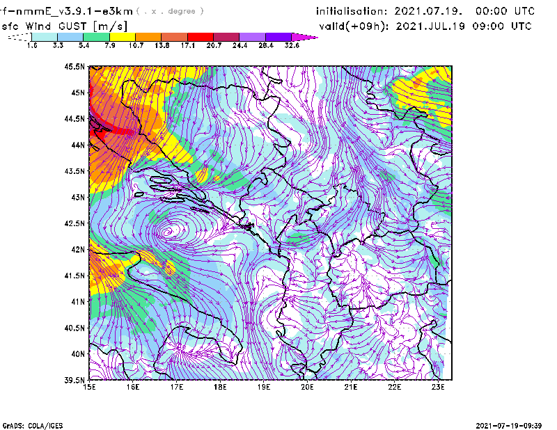The image size is (557, 430).
Task: Click the 'initialisation: 2021.07.19. 00:00 UTC' line
Action: (x=425, y=11)
